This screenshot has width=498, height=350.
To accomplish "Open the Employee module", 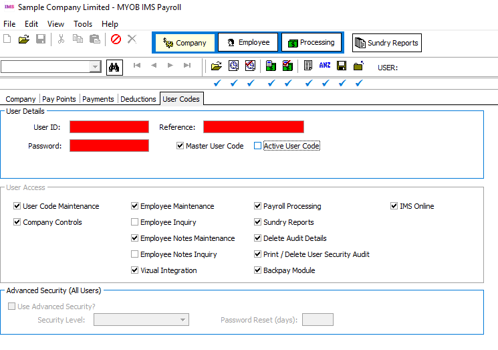I will [x=248, y=42].
